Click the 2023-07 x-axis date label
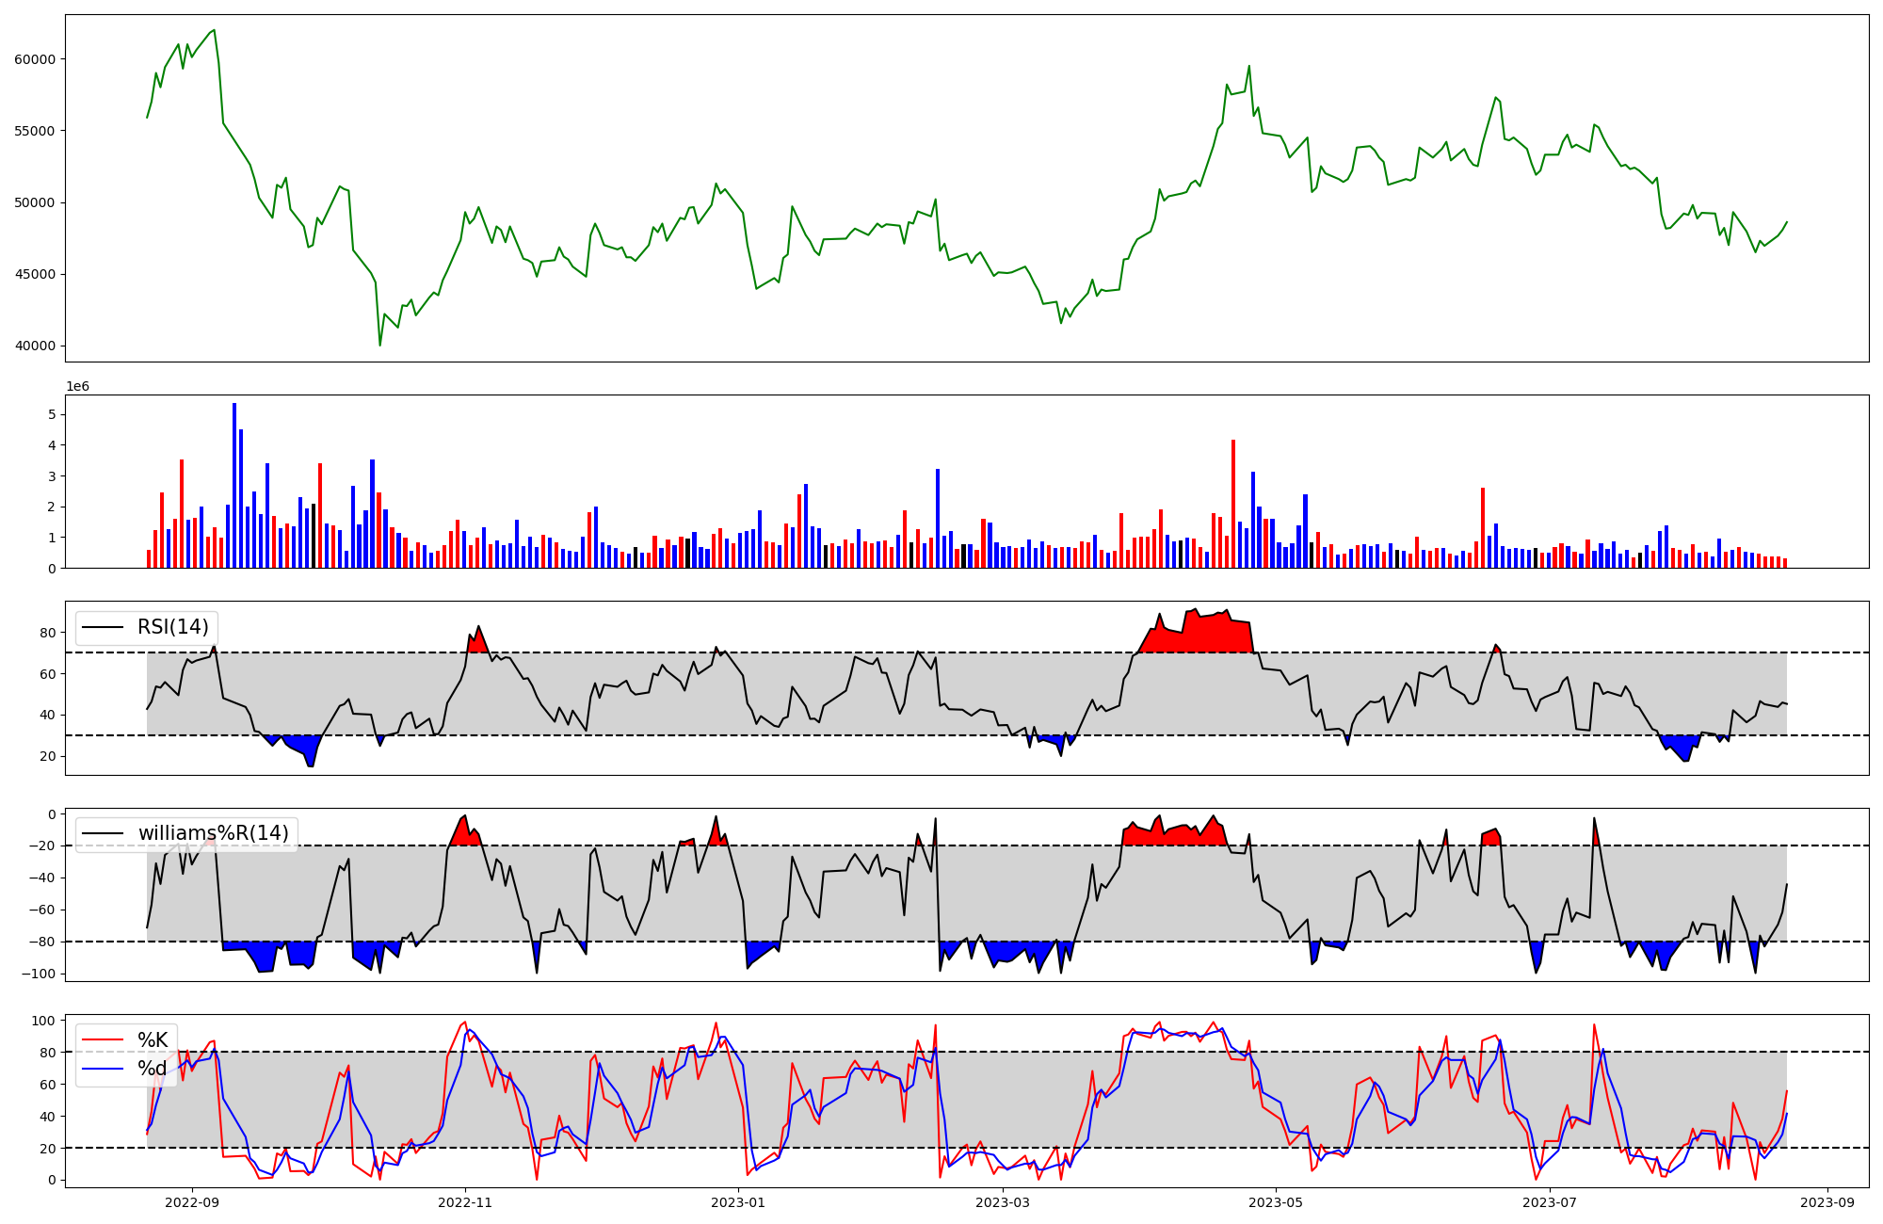This screenshot has width=1883, height=1224. pyautogui.click(x=1549, y=1201)
